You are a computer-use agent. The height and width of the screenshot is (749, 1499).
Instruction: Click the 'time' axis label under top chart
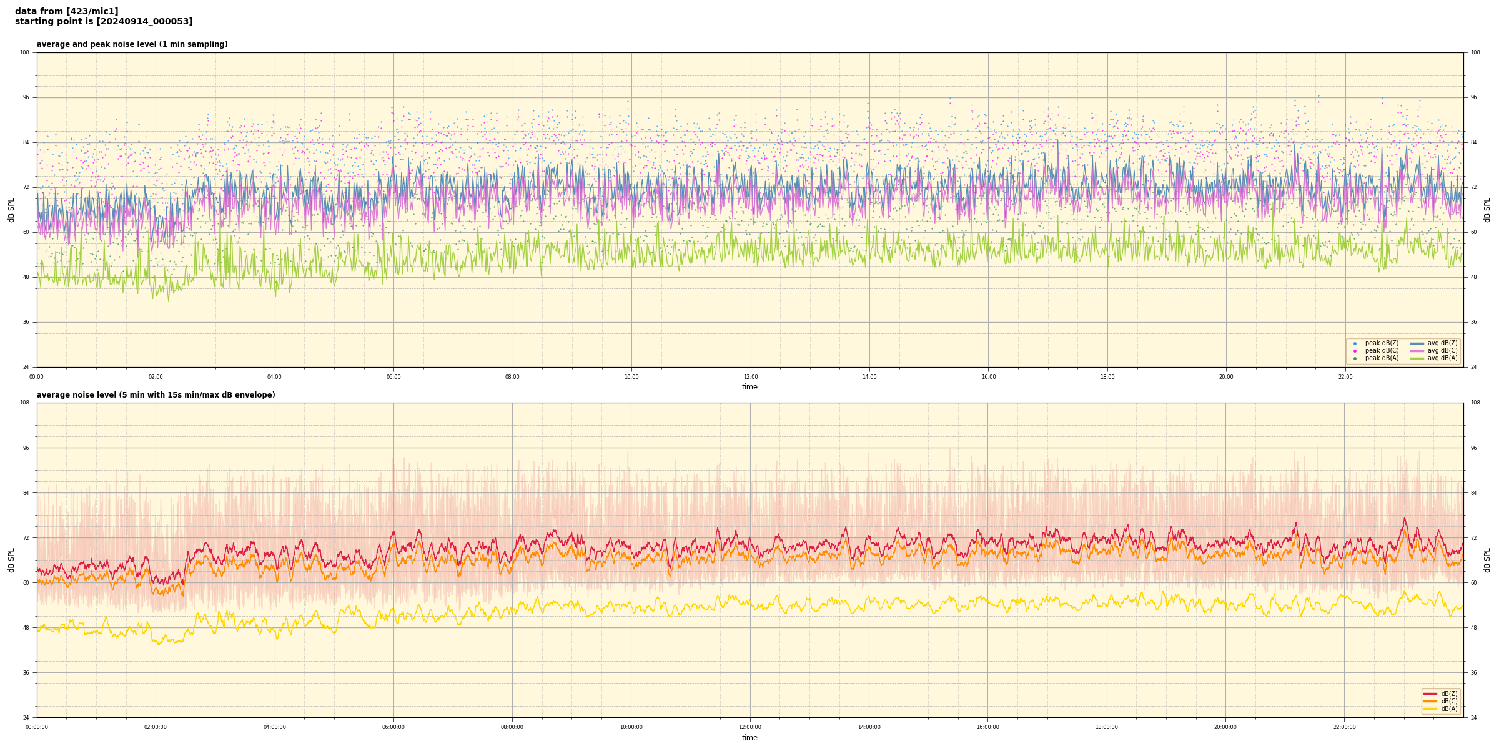pyautogui.click(x=749, y=387)
